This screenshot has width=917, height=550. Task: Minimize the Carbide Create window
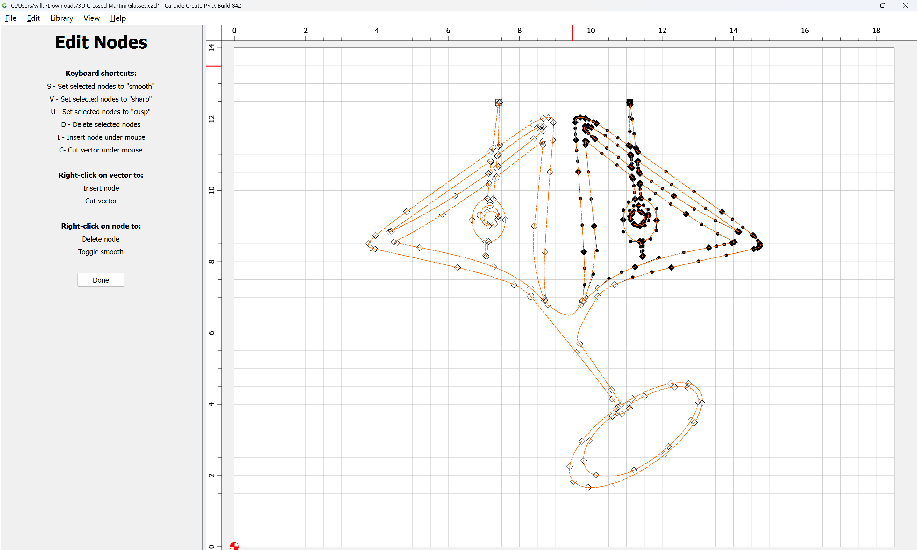pos(861,5)
